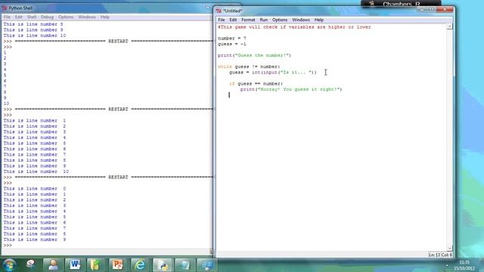Image resolution: width=484 pixels, height=272 pixels.
Task: Open Options menu in Untitled editor
Action: coord(280,20)
